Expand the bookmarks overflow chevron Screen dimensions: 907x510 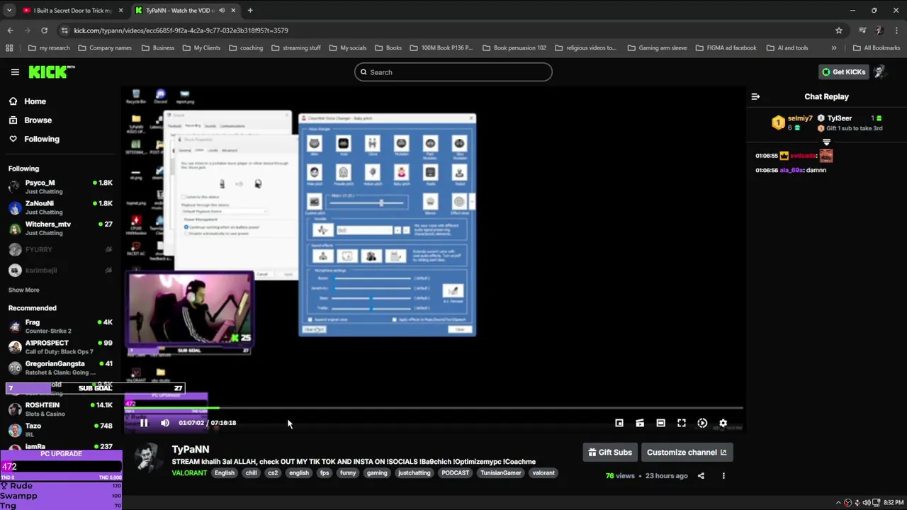(834, 48)
